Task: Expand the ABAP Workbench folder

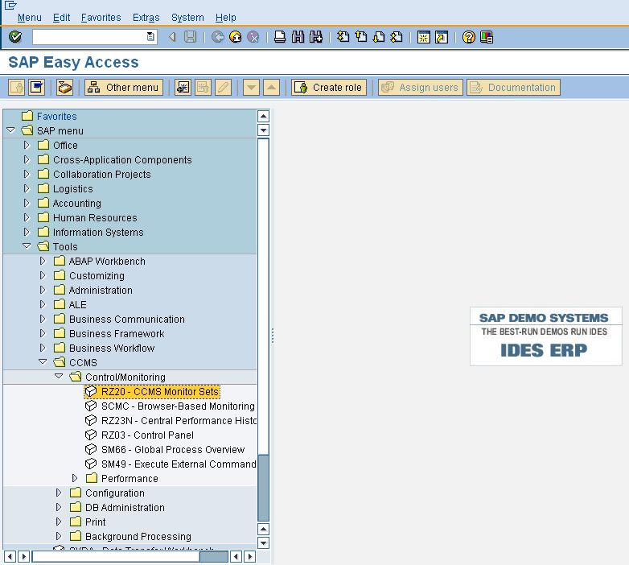Action: [43, 261]
